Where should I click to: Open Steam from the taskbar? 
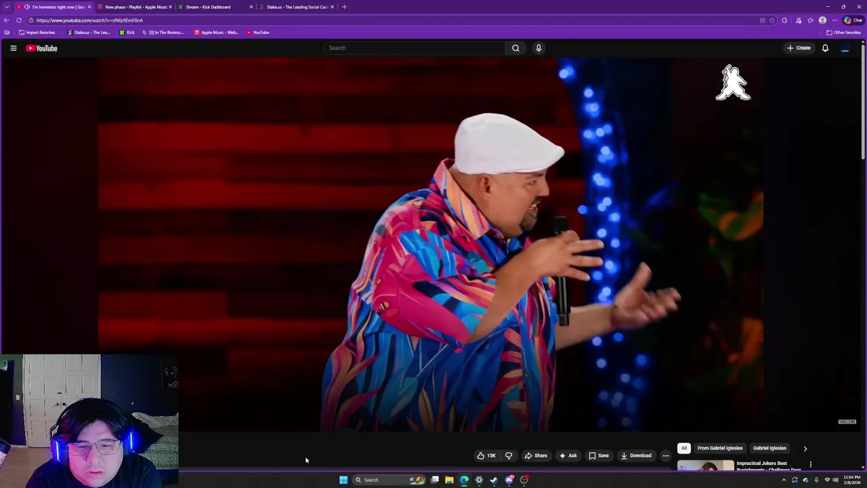(x=494, y=480)
